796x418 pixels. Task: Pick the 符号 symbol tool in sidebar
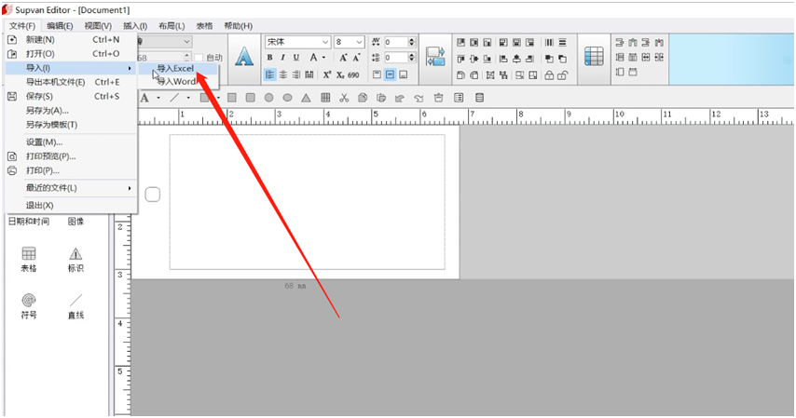[x=29, y=305]
